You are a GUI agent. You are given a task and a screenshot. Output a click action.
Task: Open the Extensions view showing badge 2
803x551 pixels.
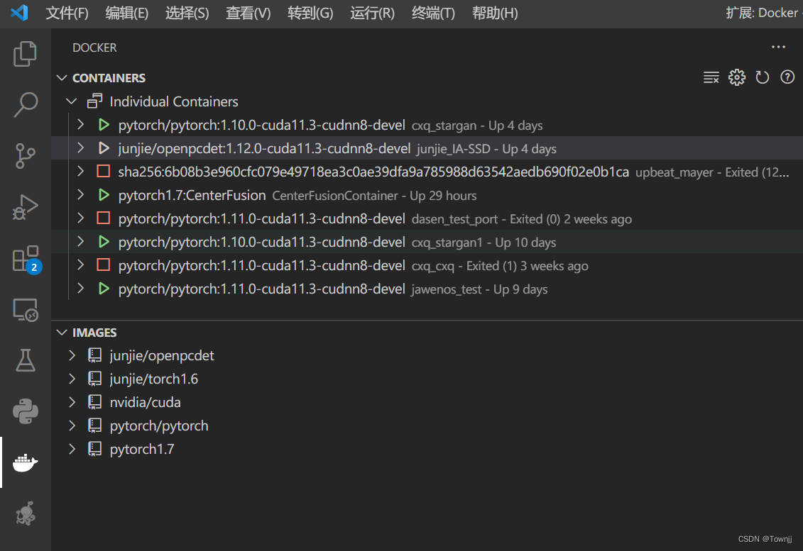(25, 259)
